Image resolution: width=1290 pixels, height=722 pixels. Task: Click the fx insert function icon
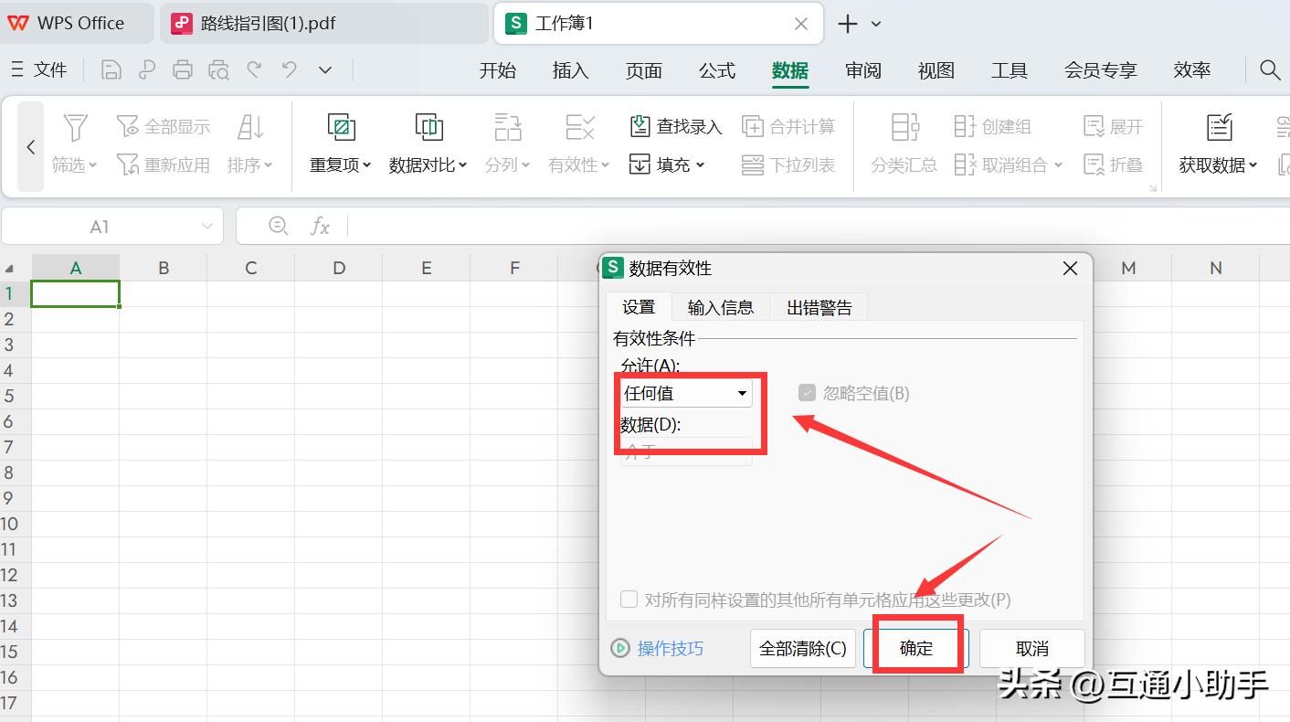(x=320, y=227)
